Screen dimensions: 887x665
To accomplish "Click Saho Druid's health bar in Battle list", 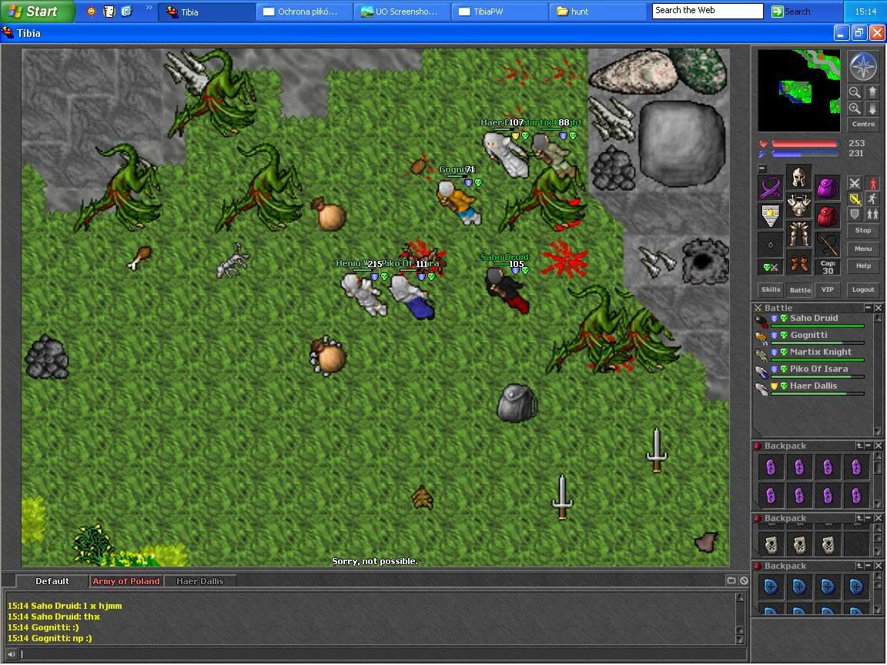I will 818,326.
